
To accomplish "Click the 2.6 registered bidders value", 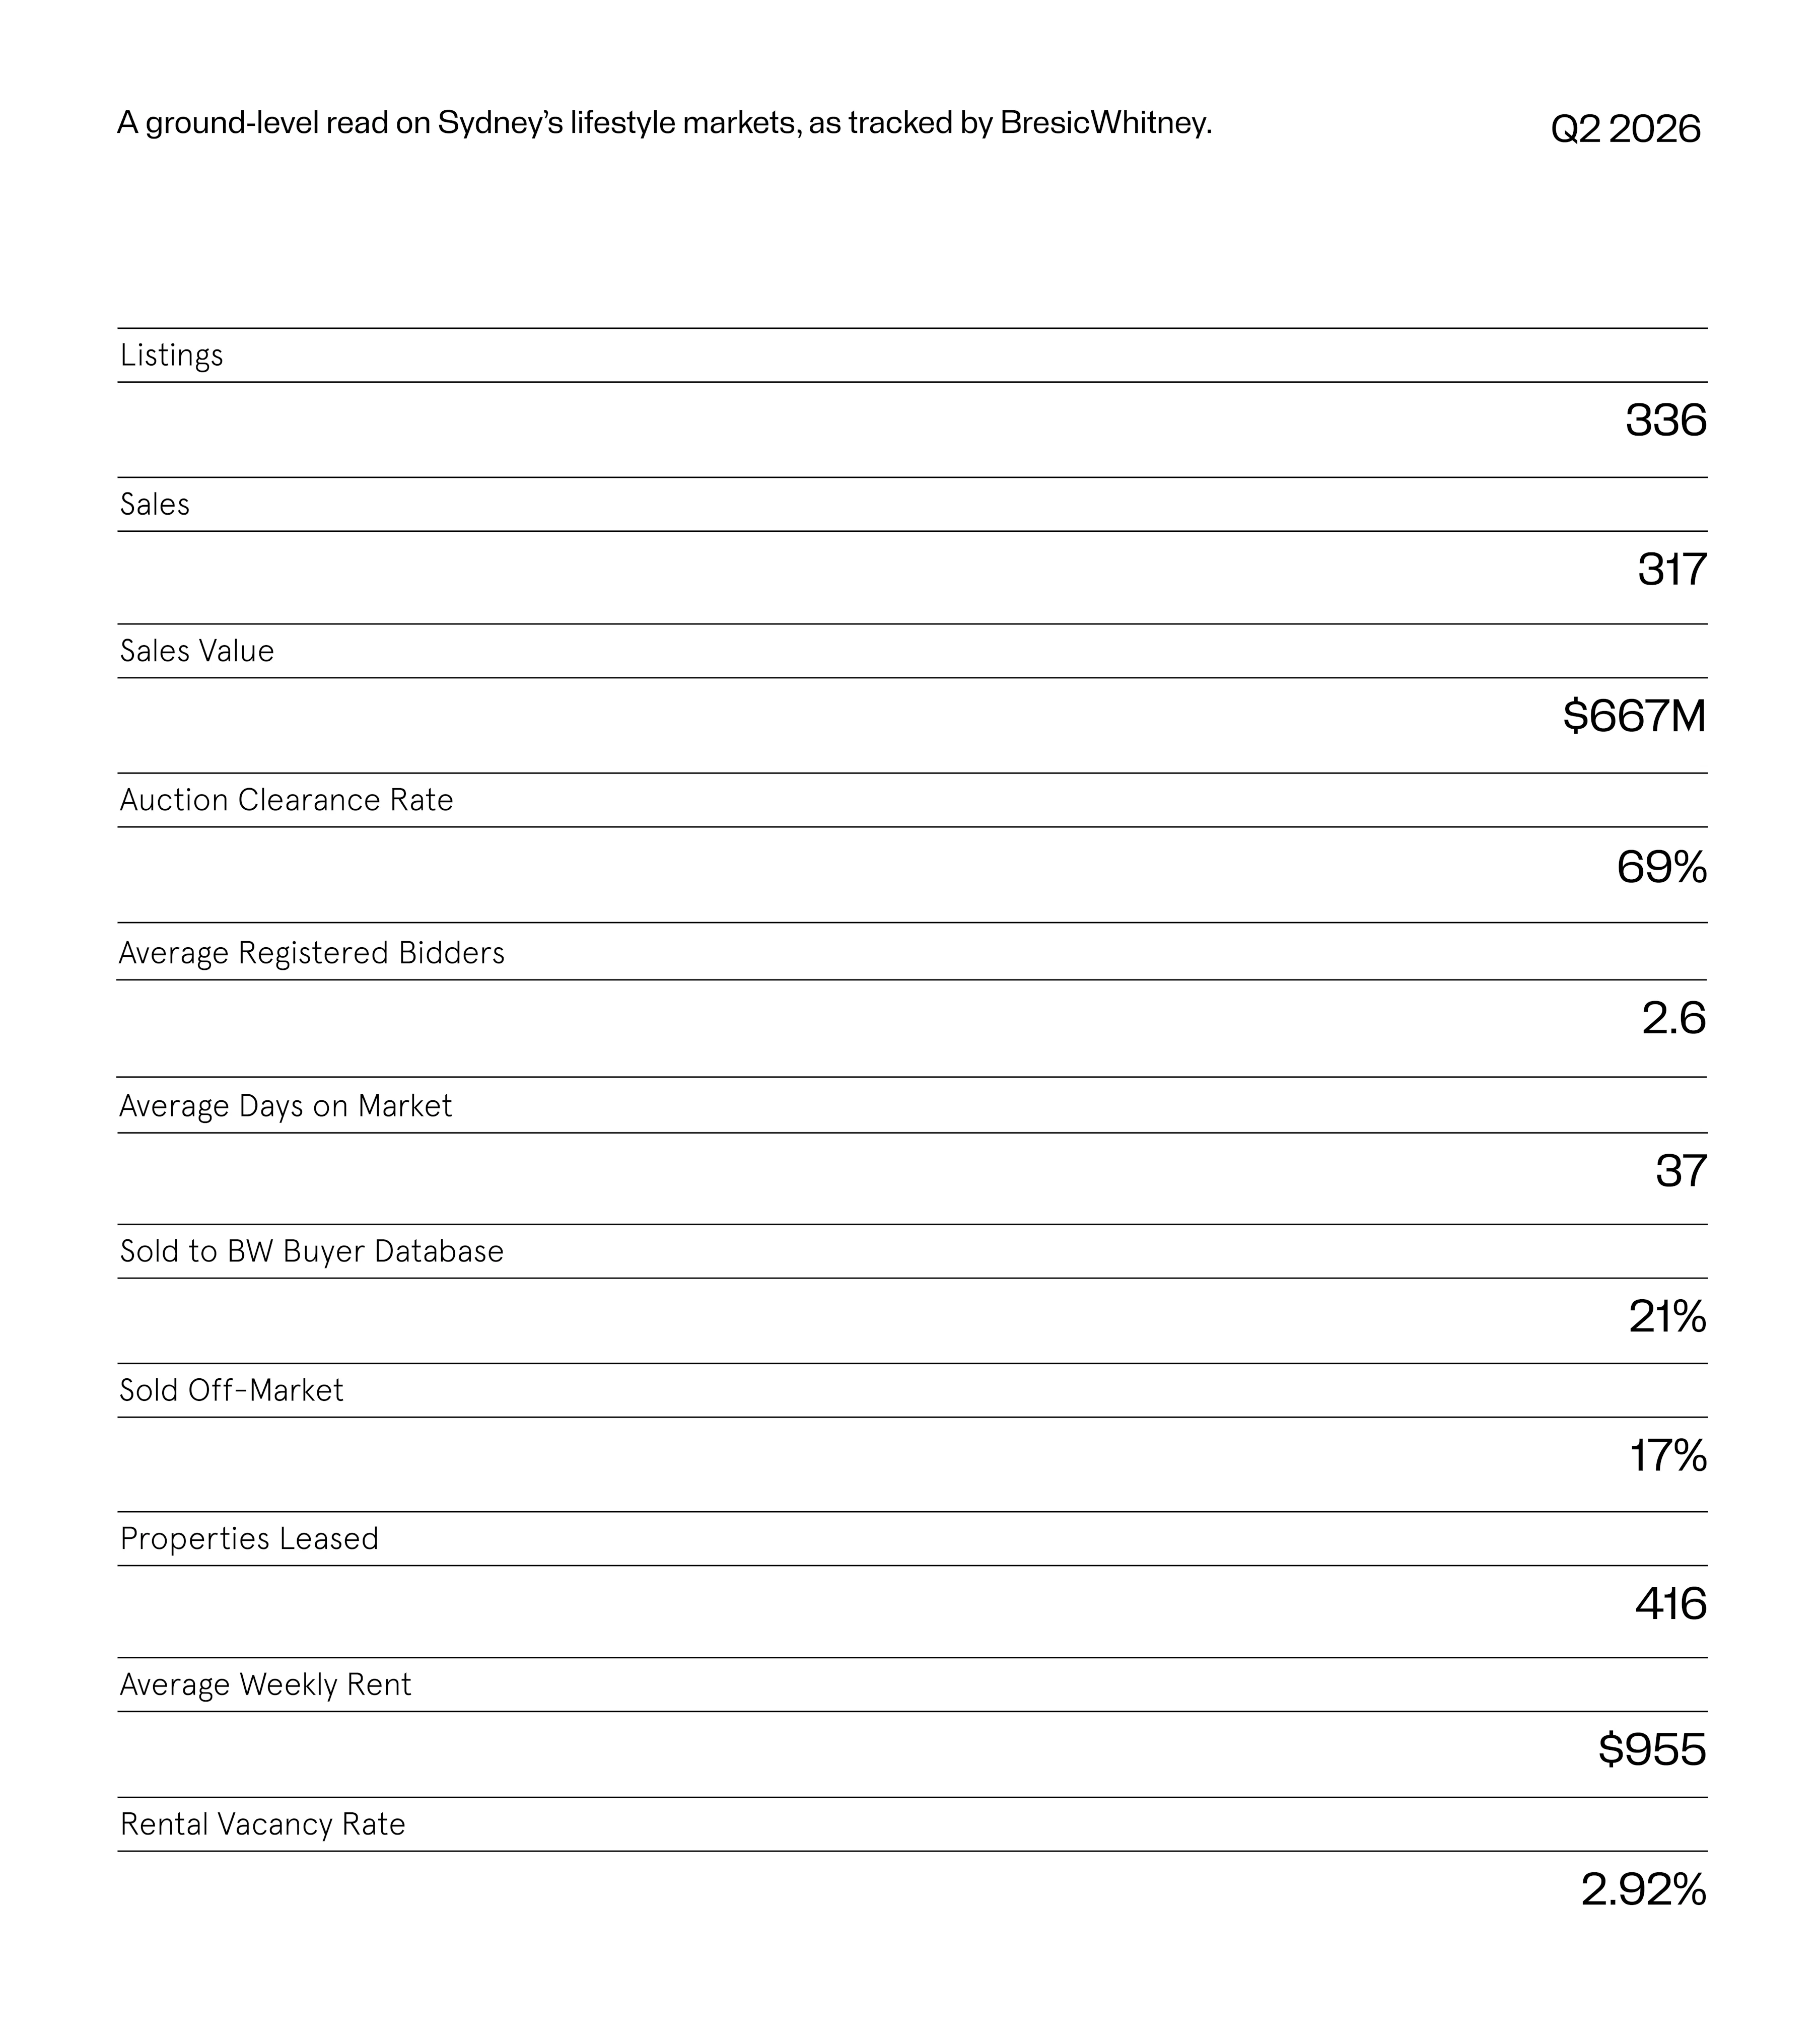I will [1673, 1018].
